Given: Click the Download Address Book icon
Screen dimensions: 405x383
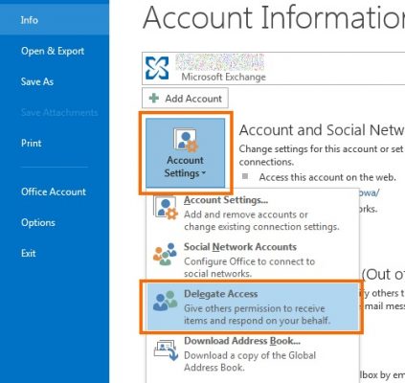Looking at the screenshot, I should [x=166, y=350].
